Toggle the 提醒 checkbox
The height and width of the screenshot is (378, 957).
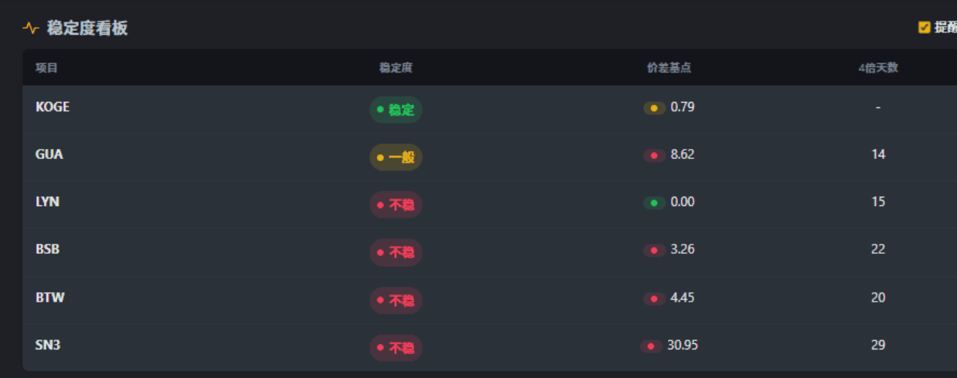(924, 28)
